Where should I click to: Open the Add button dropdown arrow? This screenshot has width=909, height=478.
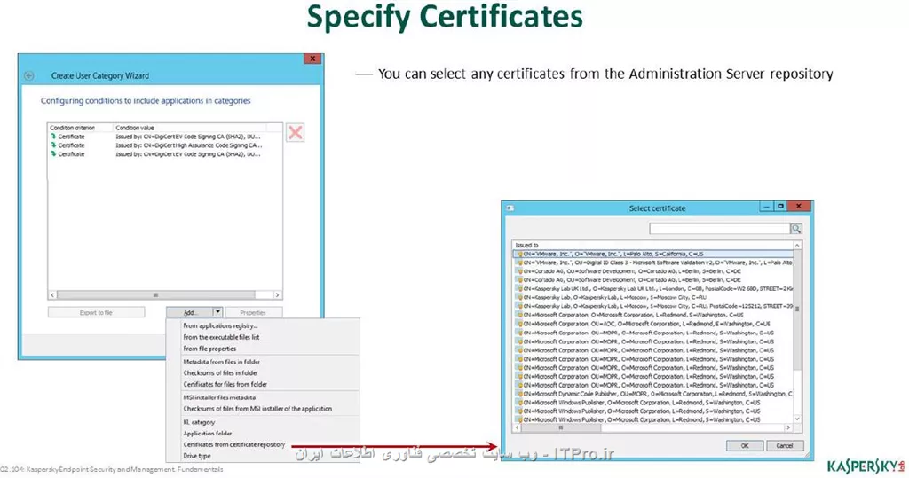217,312
